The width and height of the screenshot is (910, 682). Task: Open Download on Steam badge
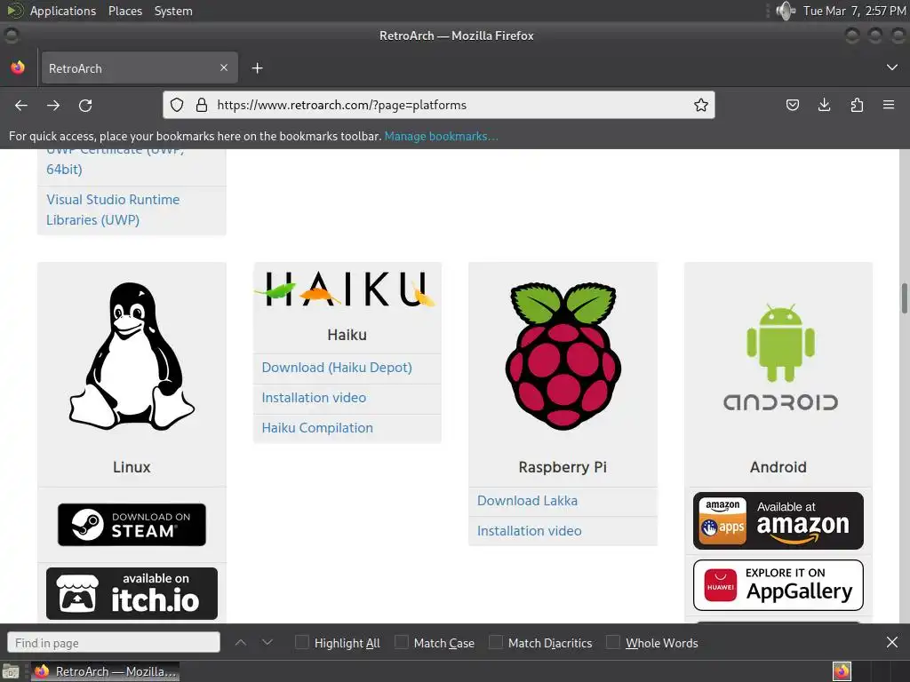point(132,524)
